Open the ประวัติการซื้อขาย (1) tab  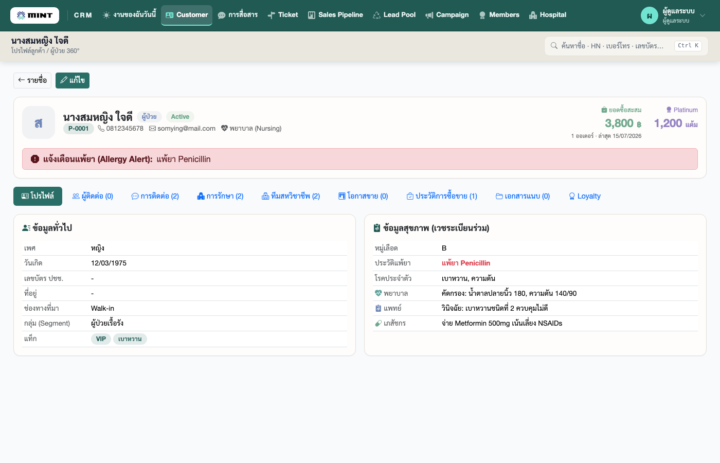click(x=442, y=196)
